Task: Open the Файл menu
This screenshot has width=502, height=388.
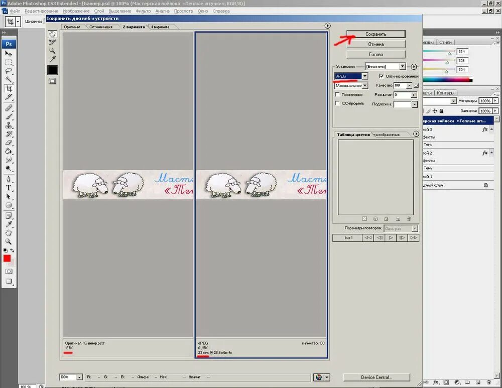Action: (15, 11)
